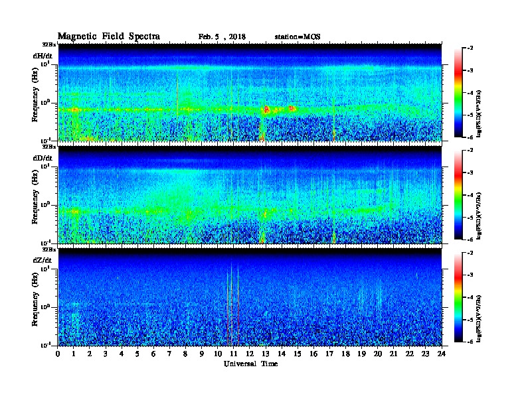The width and height of the screenshot is (526, 406).
Task: Click the "-5" tick on dZ/dt color scale
Action: pos(470,320)
